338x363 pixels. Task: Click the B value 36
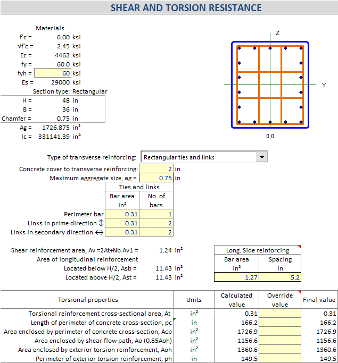(x=66, y=109)
